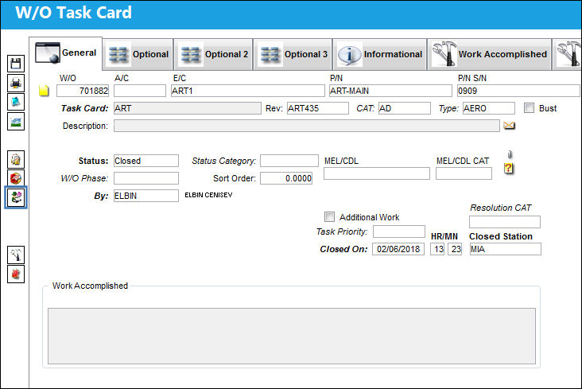The height and width of the screenshot is (389, 582).
Task: Click the red icon at sidebar bottom
Action: coord(16,274)
